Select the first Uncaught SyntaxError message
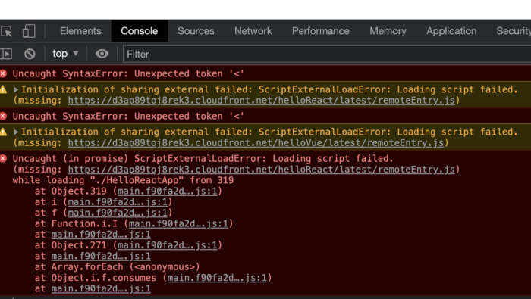 (x=128, y=73)
